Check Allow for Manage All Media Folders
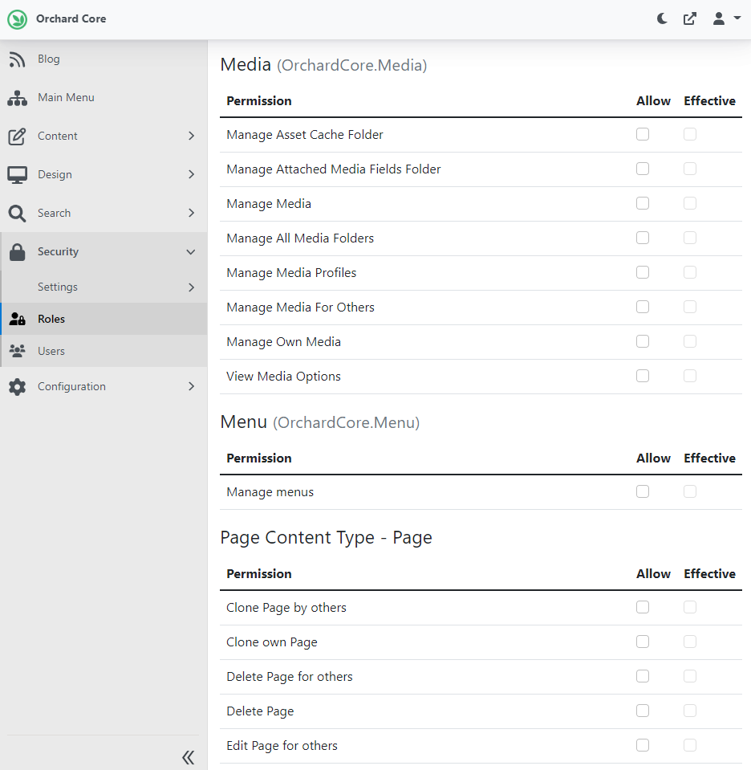Screen dimensions: 751x770 click(643, 238)
